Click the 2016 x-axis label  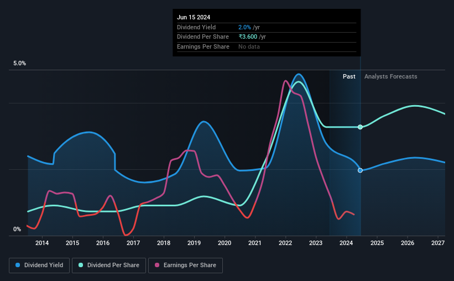(x=103, y=243)
